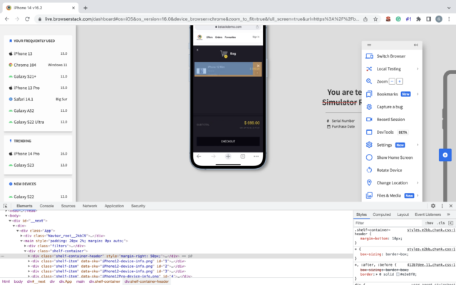Screen dimensions: 456x285
Task: Click the Rotate Device icon
Action: click(x=369, y=170)
